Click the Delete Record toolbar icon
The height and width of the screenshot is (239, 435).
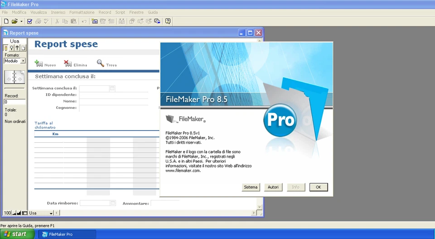click(111, 21)
